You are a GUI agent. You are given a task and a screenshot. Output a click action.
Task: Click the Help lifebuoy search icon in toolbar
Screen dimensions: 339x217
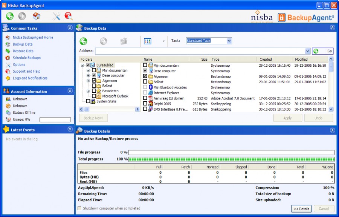69,16
